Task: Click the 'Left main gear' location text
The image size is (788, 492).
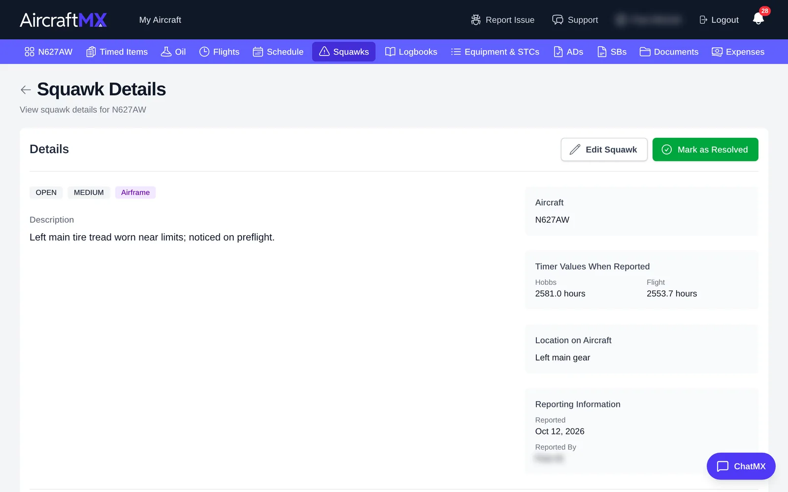Action: pyautogui.click(x=562, y=358)
